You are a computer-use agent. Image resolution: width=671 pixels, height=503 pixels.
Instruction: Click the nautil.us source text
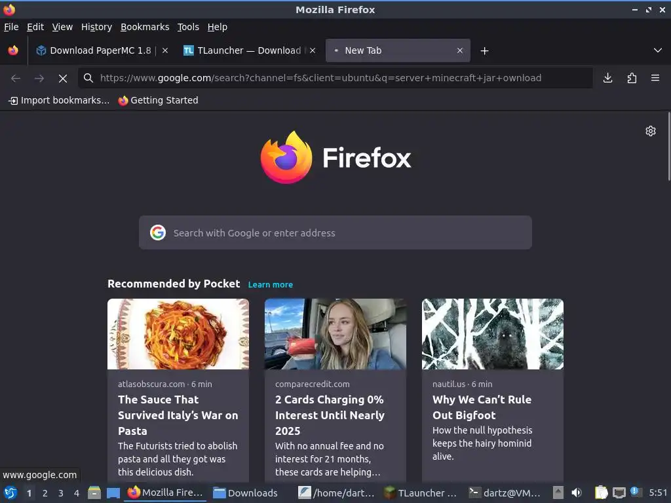click(449, 384)
